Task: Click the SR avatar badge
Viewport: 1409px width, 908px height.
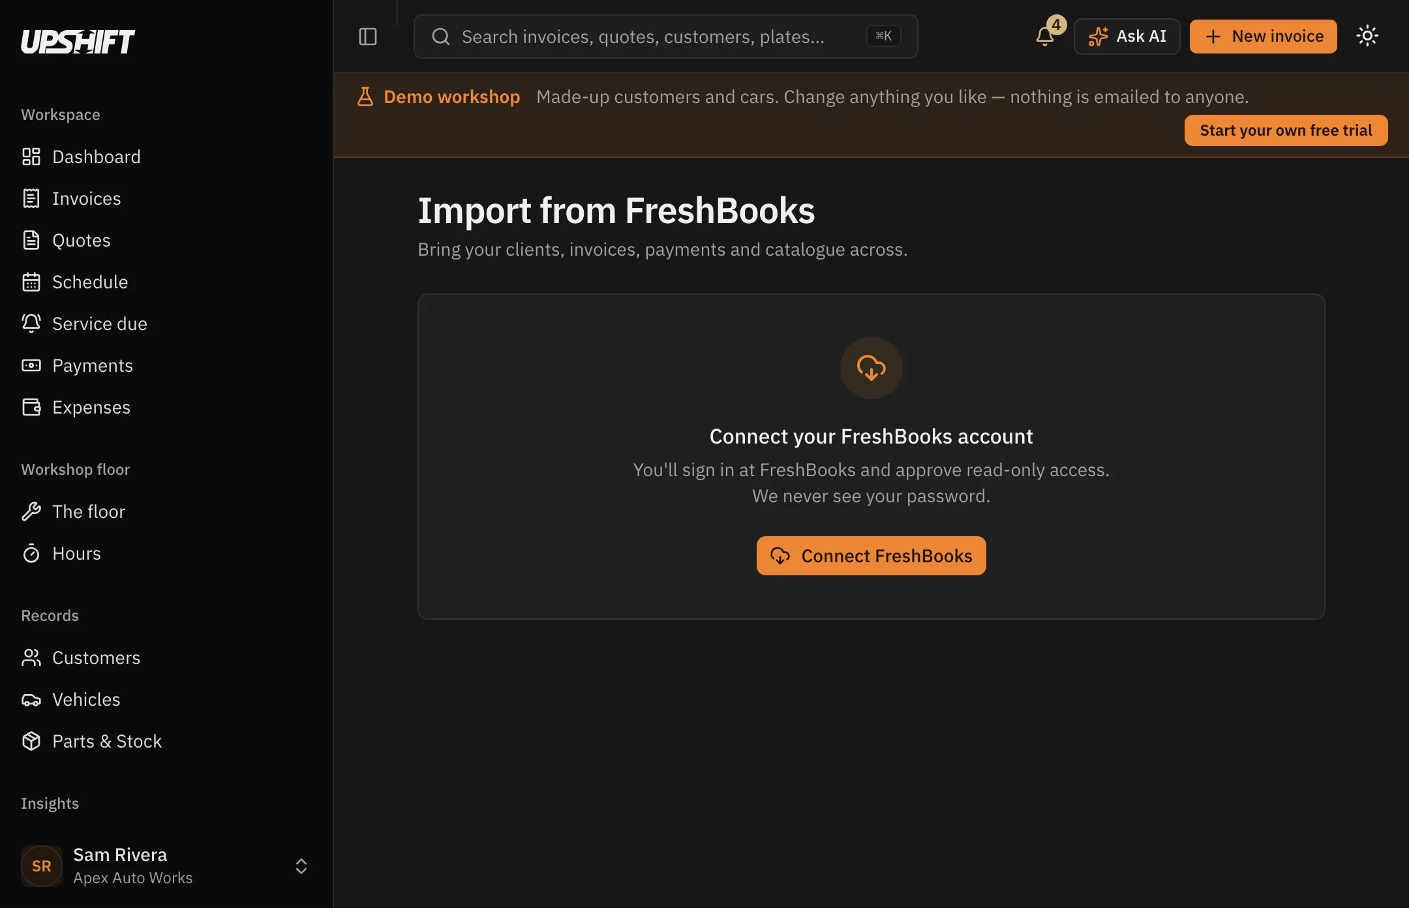Action: tap(42, 866)
